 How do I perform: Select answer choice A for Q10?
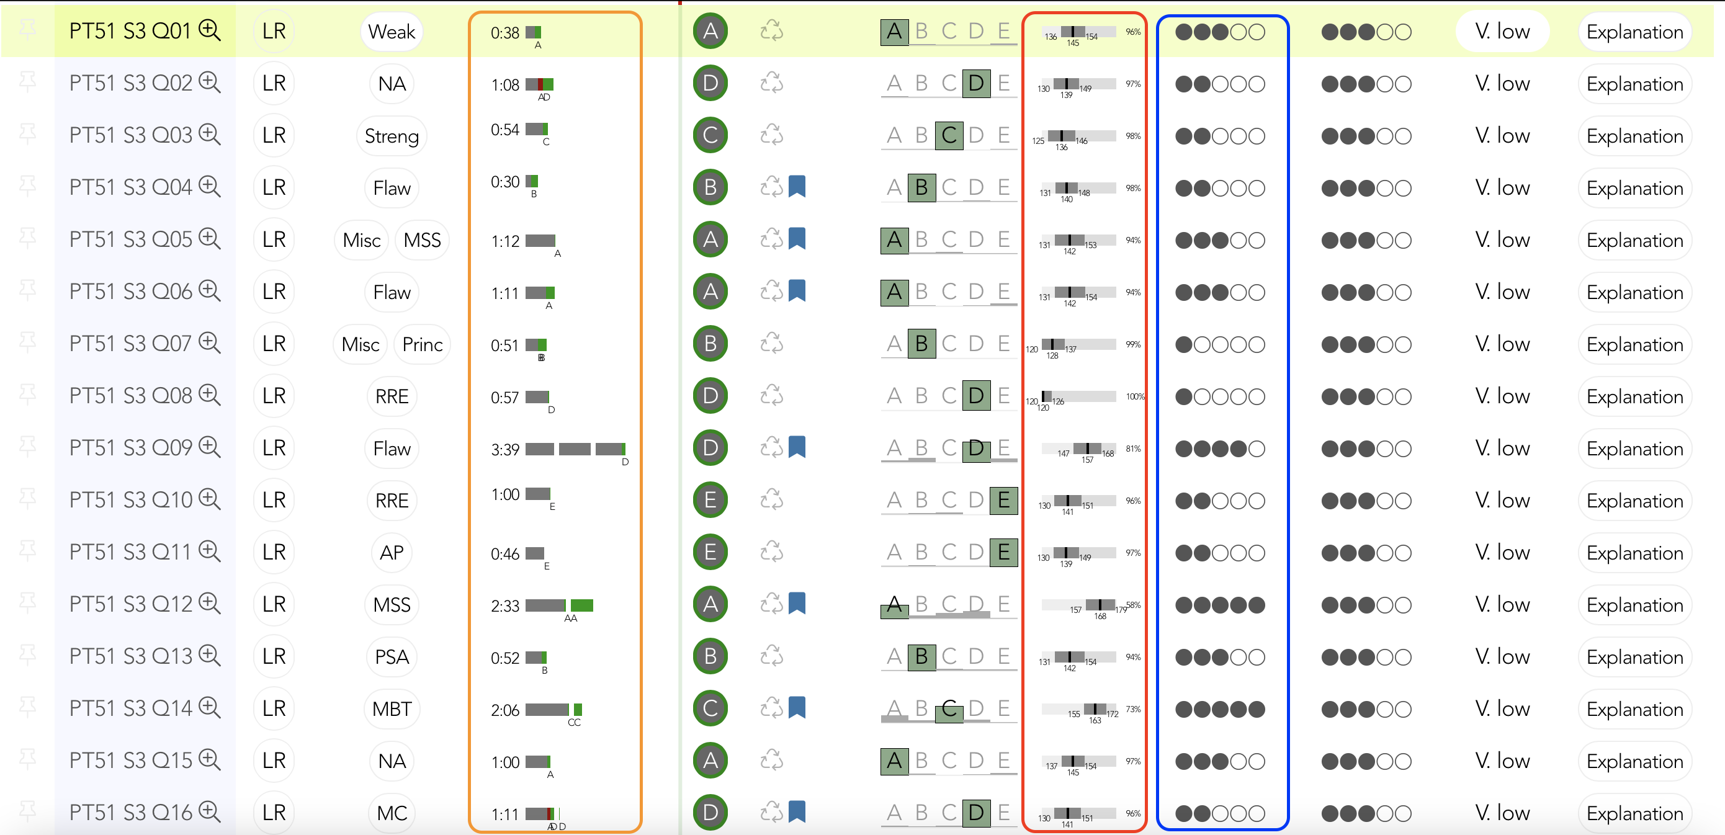coord(894,500)
